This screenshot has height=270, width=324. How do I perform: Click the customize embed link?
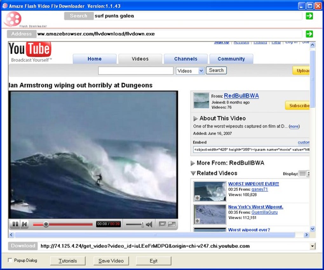pyautogui.click(x=304, y=142)
